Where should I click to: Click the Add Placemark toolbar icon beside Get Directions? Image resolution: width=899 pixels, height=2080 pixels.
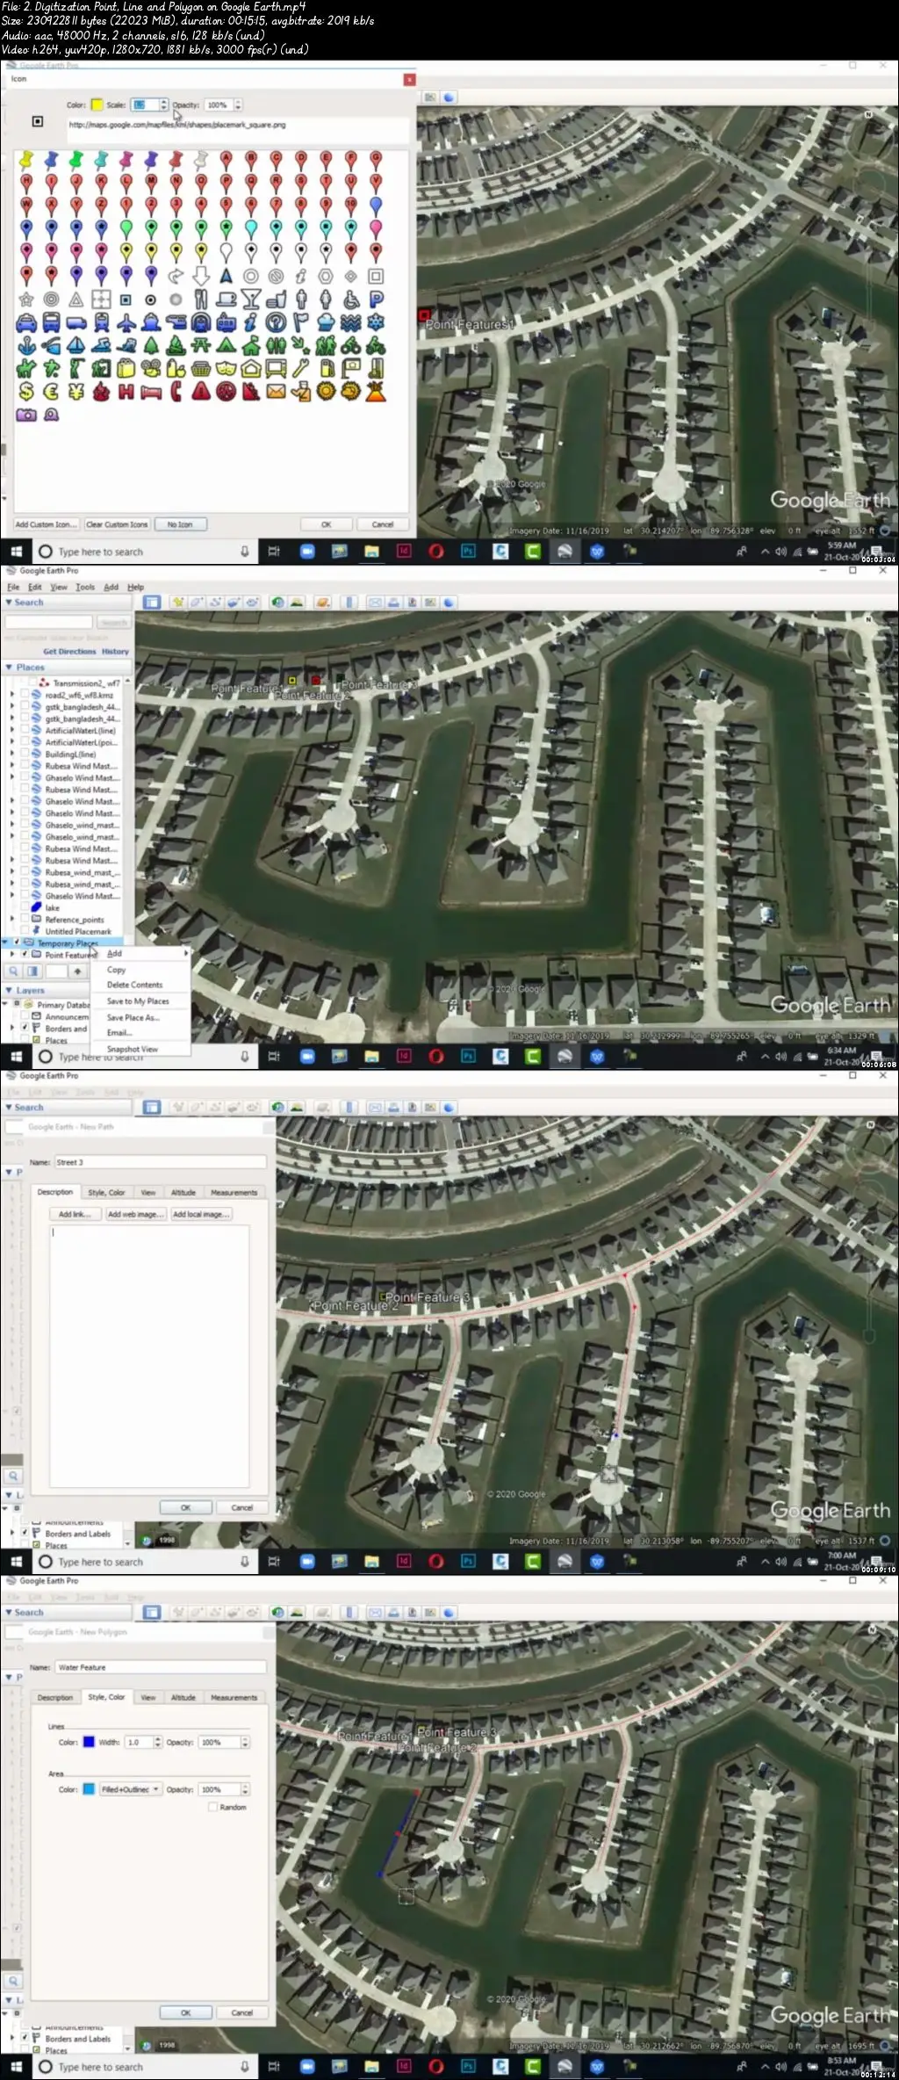click(178, 603)
